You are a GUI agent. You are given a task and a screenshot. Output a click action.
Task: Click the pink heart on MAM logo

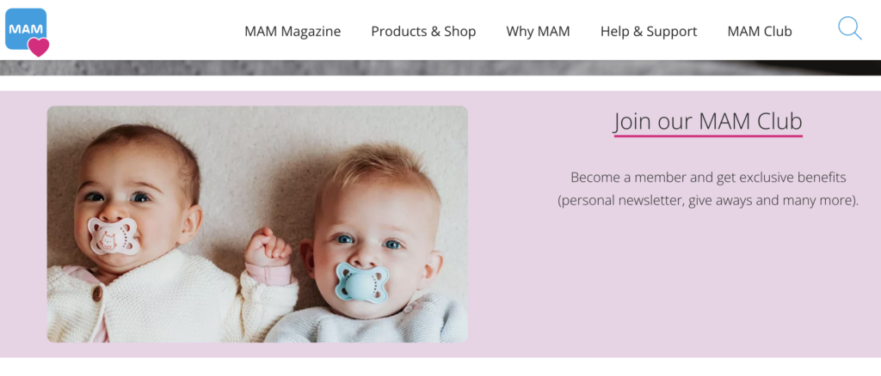click(39, 46)
